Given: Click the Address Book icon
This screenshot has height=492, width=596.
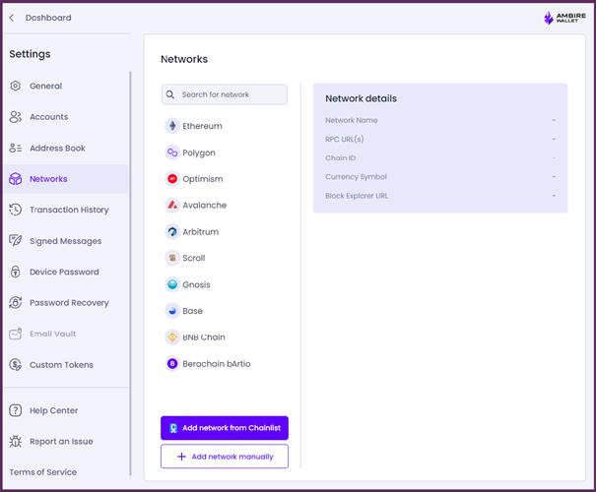Looking at the screenshot, I should [15, 148].
